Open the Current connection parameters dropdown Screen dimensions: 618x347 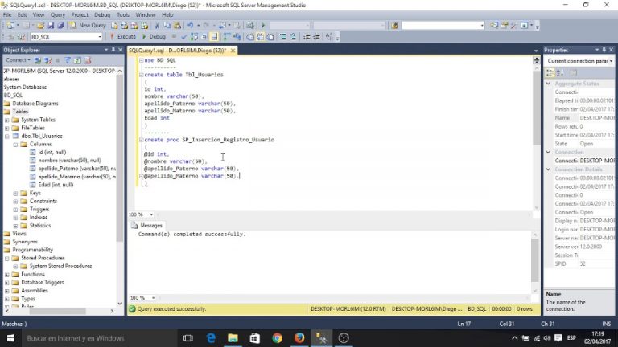[x=611, y=61]
